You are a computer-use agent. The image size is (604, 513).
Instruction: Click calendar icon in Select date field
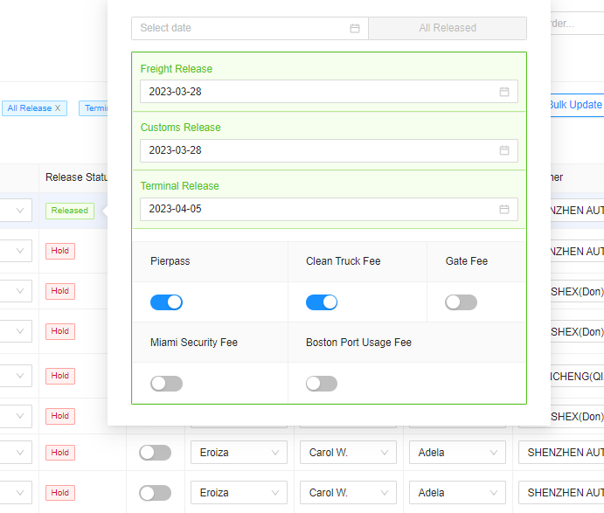[355, 28]
